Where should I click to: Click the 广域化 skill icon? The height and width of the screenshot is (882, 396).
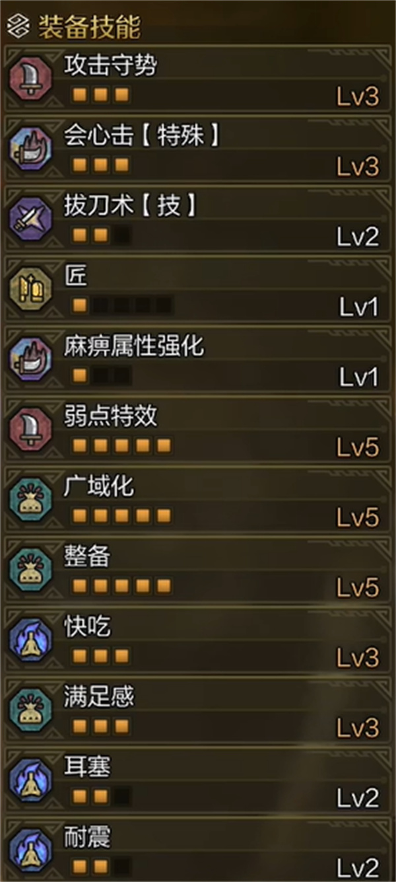[x=30, y=501]
